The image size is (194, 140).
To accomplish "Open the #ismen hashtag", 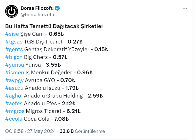I will [14, 73].
